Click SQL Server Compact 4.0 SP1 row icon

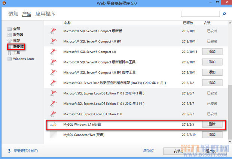(54, 41)
